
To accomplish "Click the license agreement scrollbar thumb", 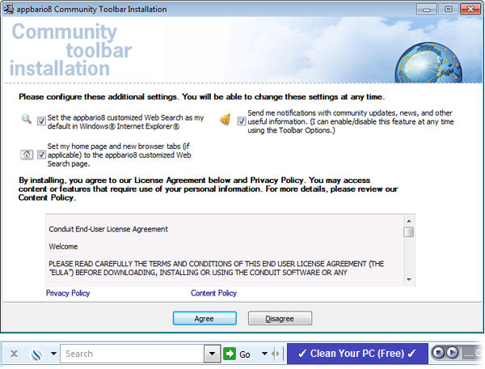I will 408,232.
